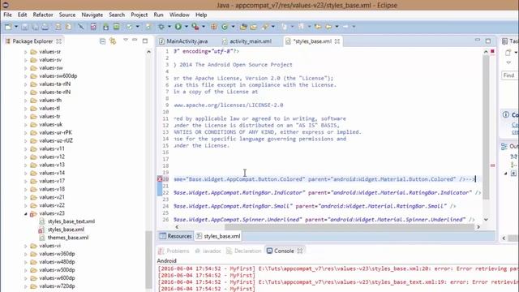Maximize the Package Explorer panel
Image resolution: width=519 pixels, height=292 pixels.
145,41
